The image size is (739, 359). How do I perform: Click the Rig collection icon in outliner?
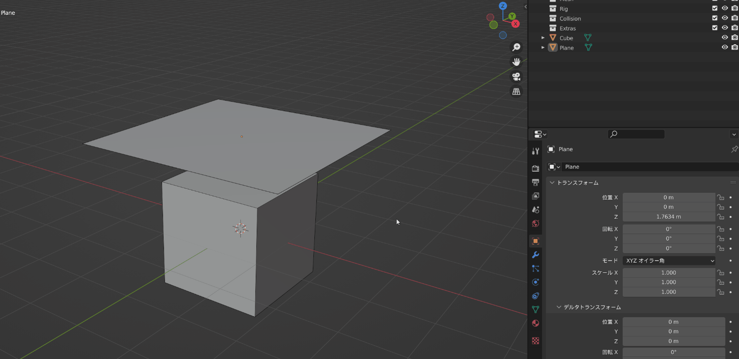[x=553, y=9]
